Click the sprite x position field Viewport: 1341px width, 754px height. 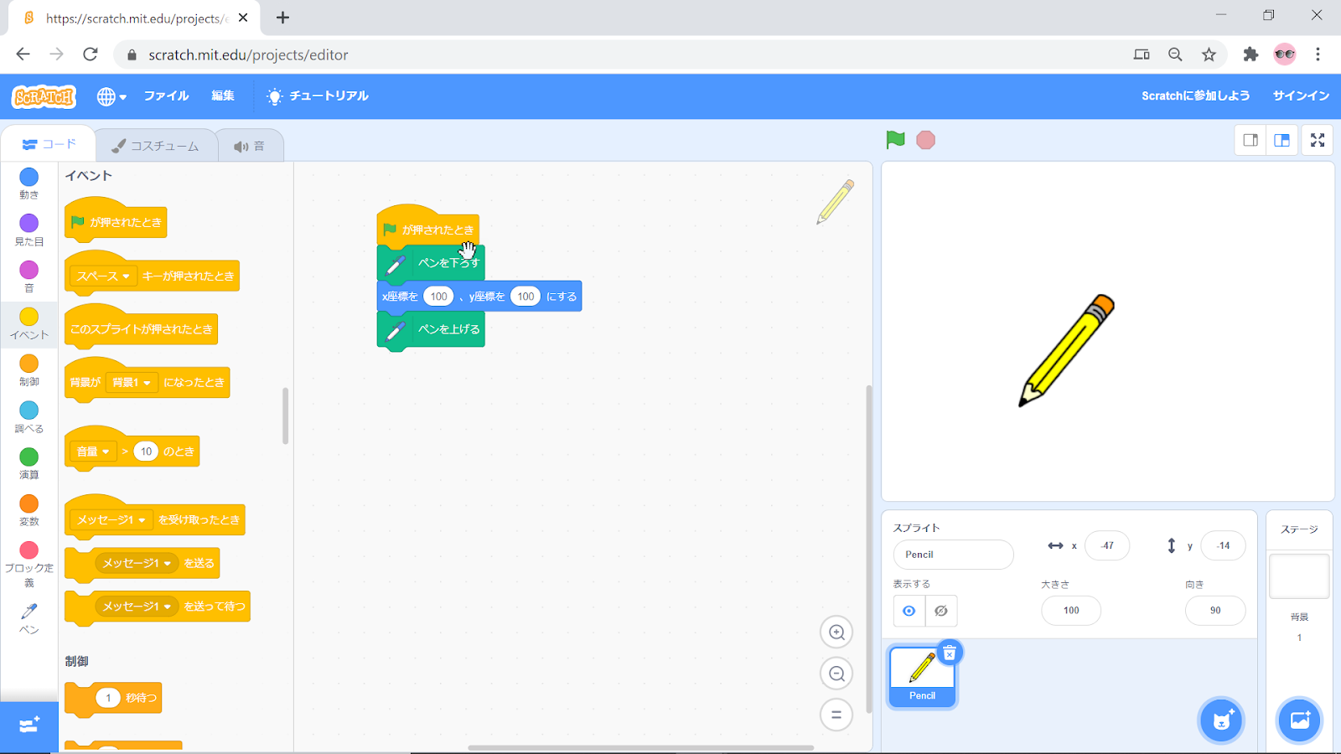point(1107,545)
